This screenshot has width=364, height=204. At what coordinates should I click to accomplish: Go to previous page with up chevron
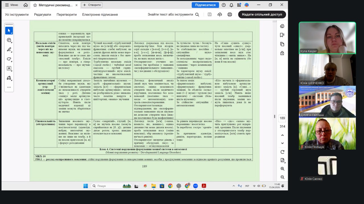[x=282, y=135]
